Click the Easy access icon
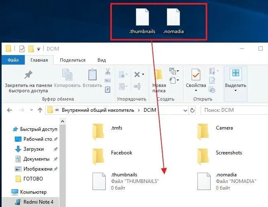 (x=173, y=80)
